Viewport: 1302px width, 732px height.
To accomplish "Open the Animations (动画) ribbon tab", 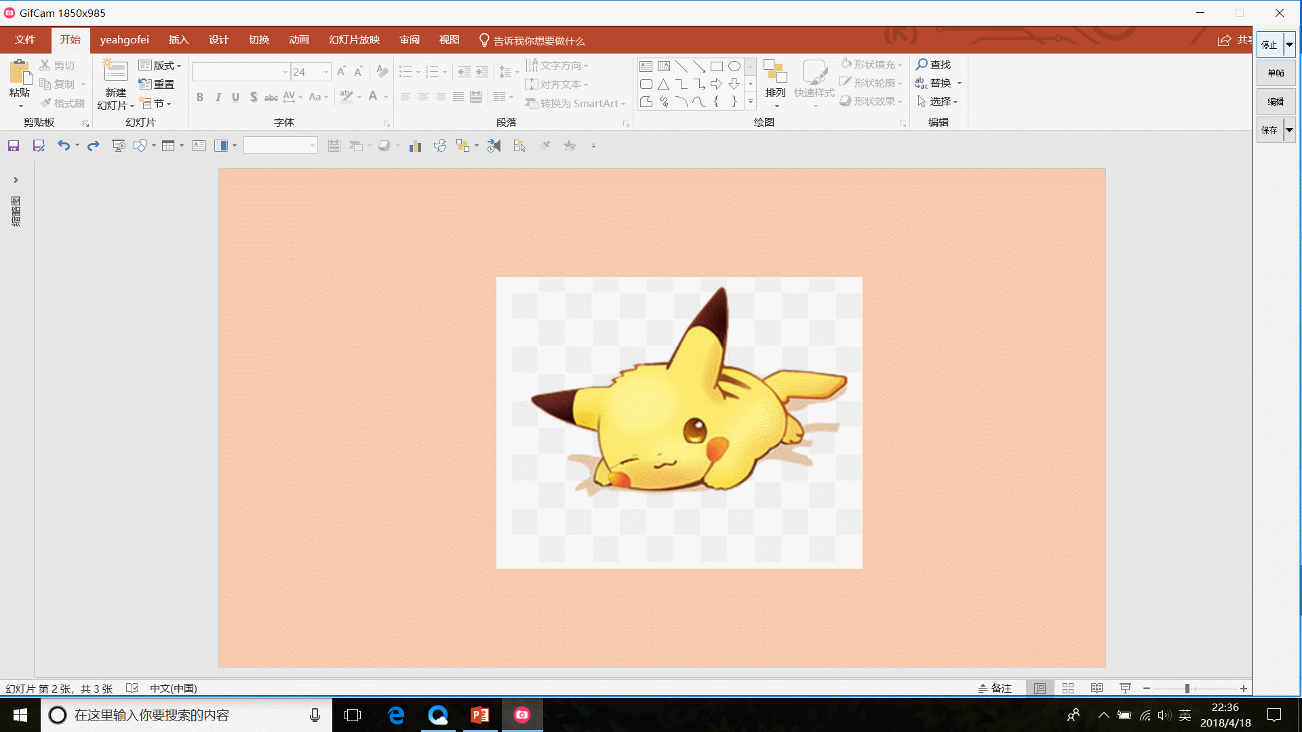I will [x=298, y=40].
